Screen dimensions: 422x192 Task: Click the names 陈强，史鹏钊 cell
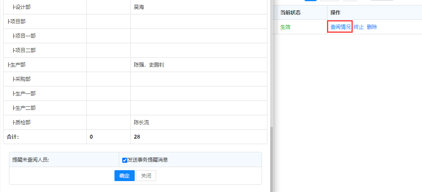tap(149, 65)
